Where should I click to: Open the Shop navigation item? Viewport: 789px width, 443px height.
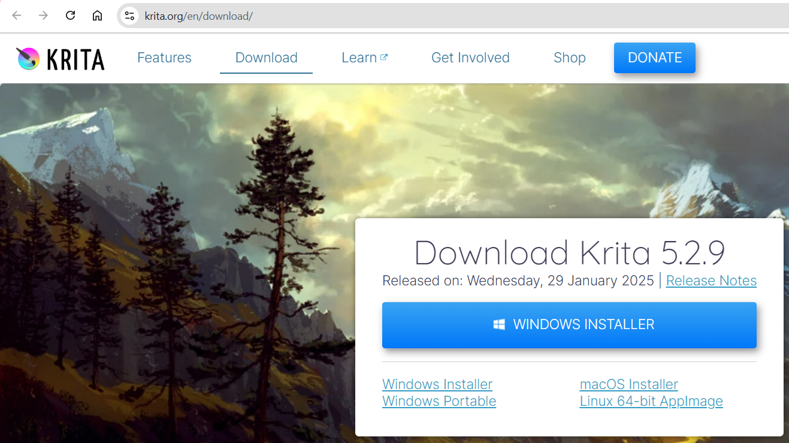pos(570,58)
